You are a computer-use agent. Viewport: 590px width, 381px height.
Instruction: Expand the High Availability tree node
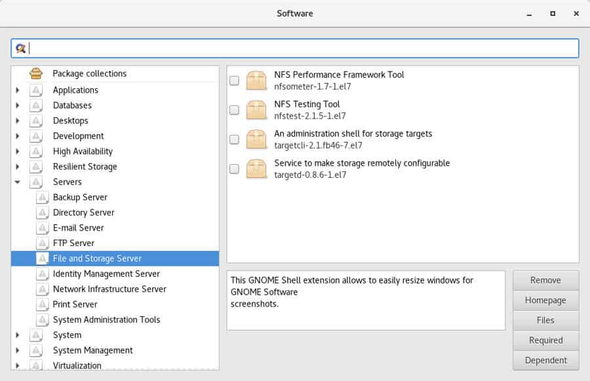(x=17, y=151)
